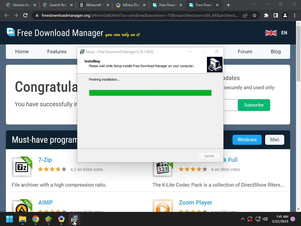
Task: Open the Chrome three-dot menu
Action: pos(295,15)
